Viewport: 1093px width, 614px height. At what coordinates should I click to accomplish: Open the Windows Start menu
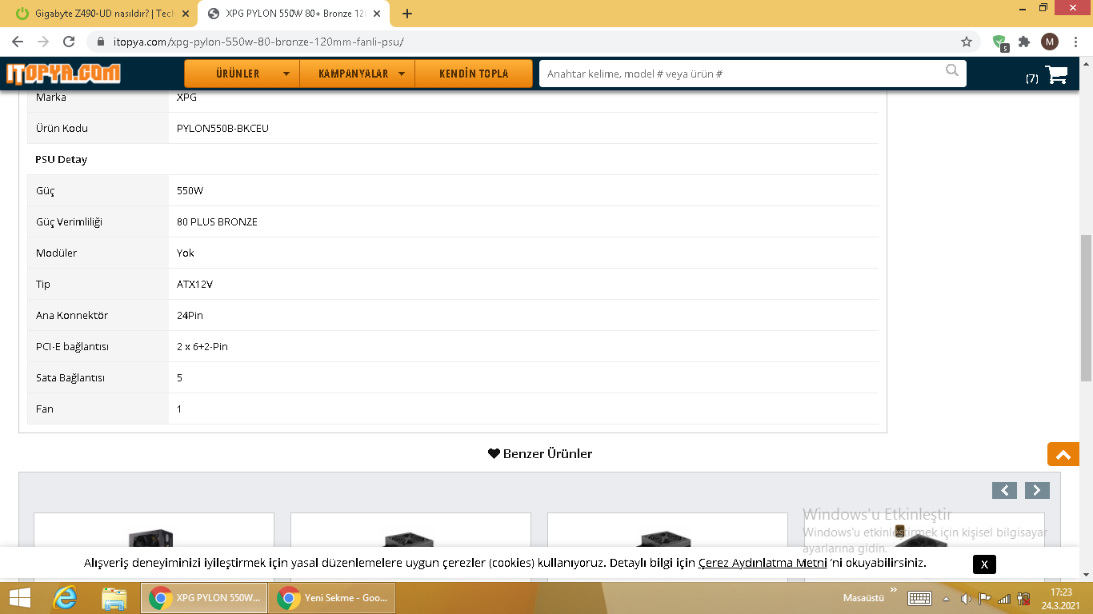click(x=20, y=597)
